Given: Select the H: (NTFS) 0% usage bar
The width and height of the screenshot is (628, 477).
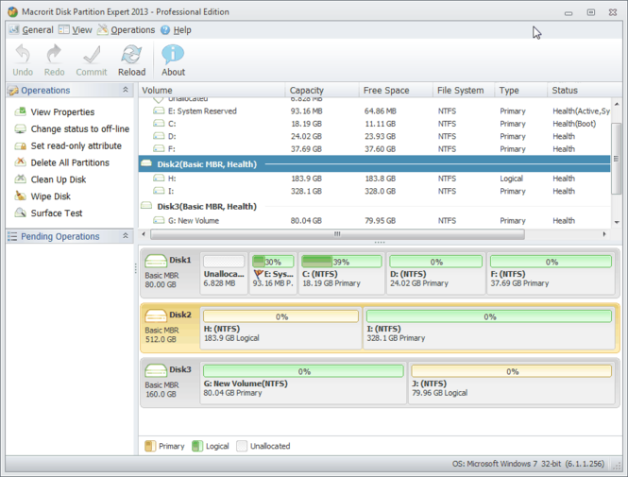Looking at the screenshot, I should click(x=280, y=316).
